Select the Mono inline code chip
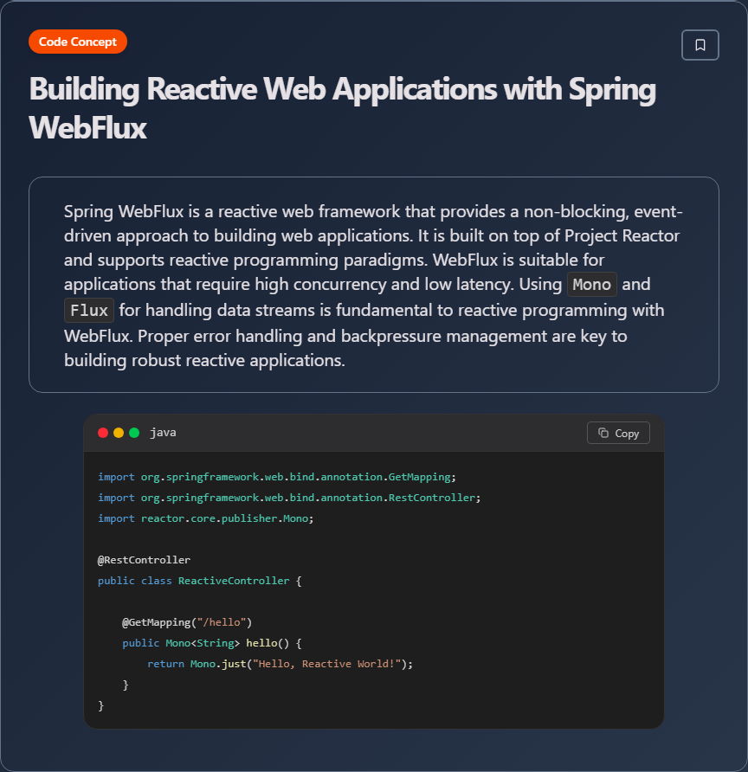 pyautogui.click(x=592, y=284)
